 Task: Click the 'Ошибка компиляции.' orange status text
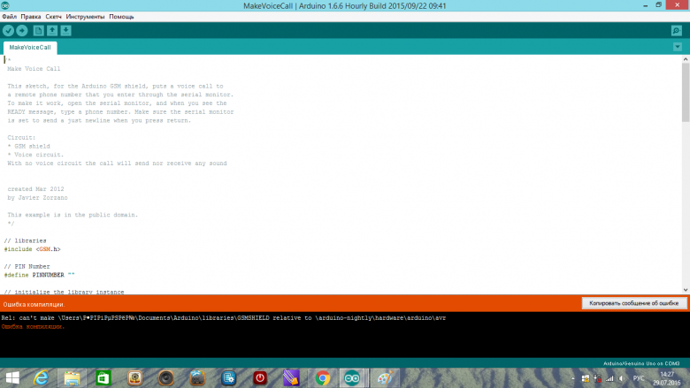point(34,304)
